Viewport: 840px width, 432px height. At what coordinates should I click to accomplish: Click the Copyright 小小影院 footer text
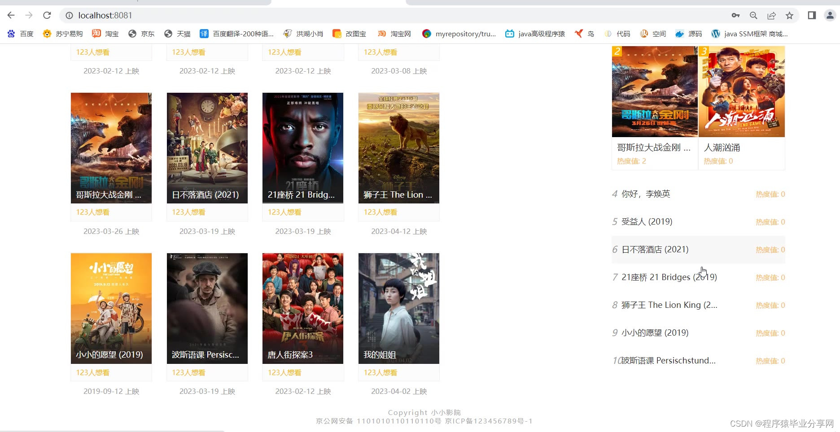pos(424,412)
